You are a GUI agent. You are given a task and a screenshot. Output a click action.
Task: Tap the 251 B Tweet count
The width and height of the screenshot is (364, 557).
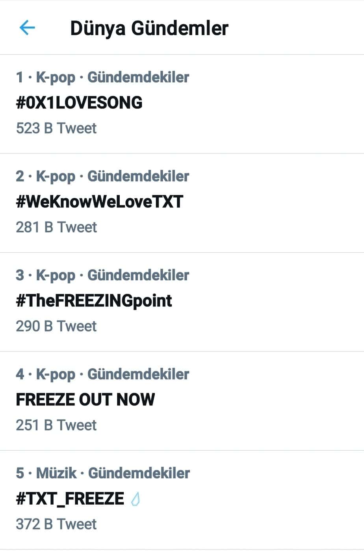[x=56, y=425]
